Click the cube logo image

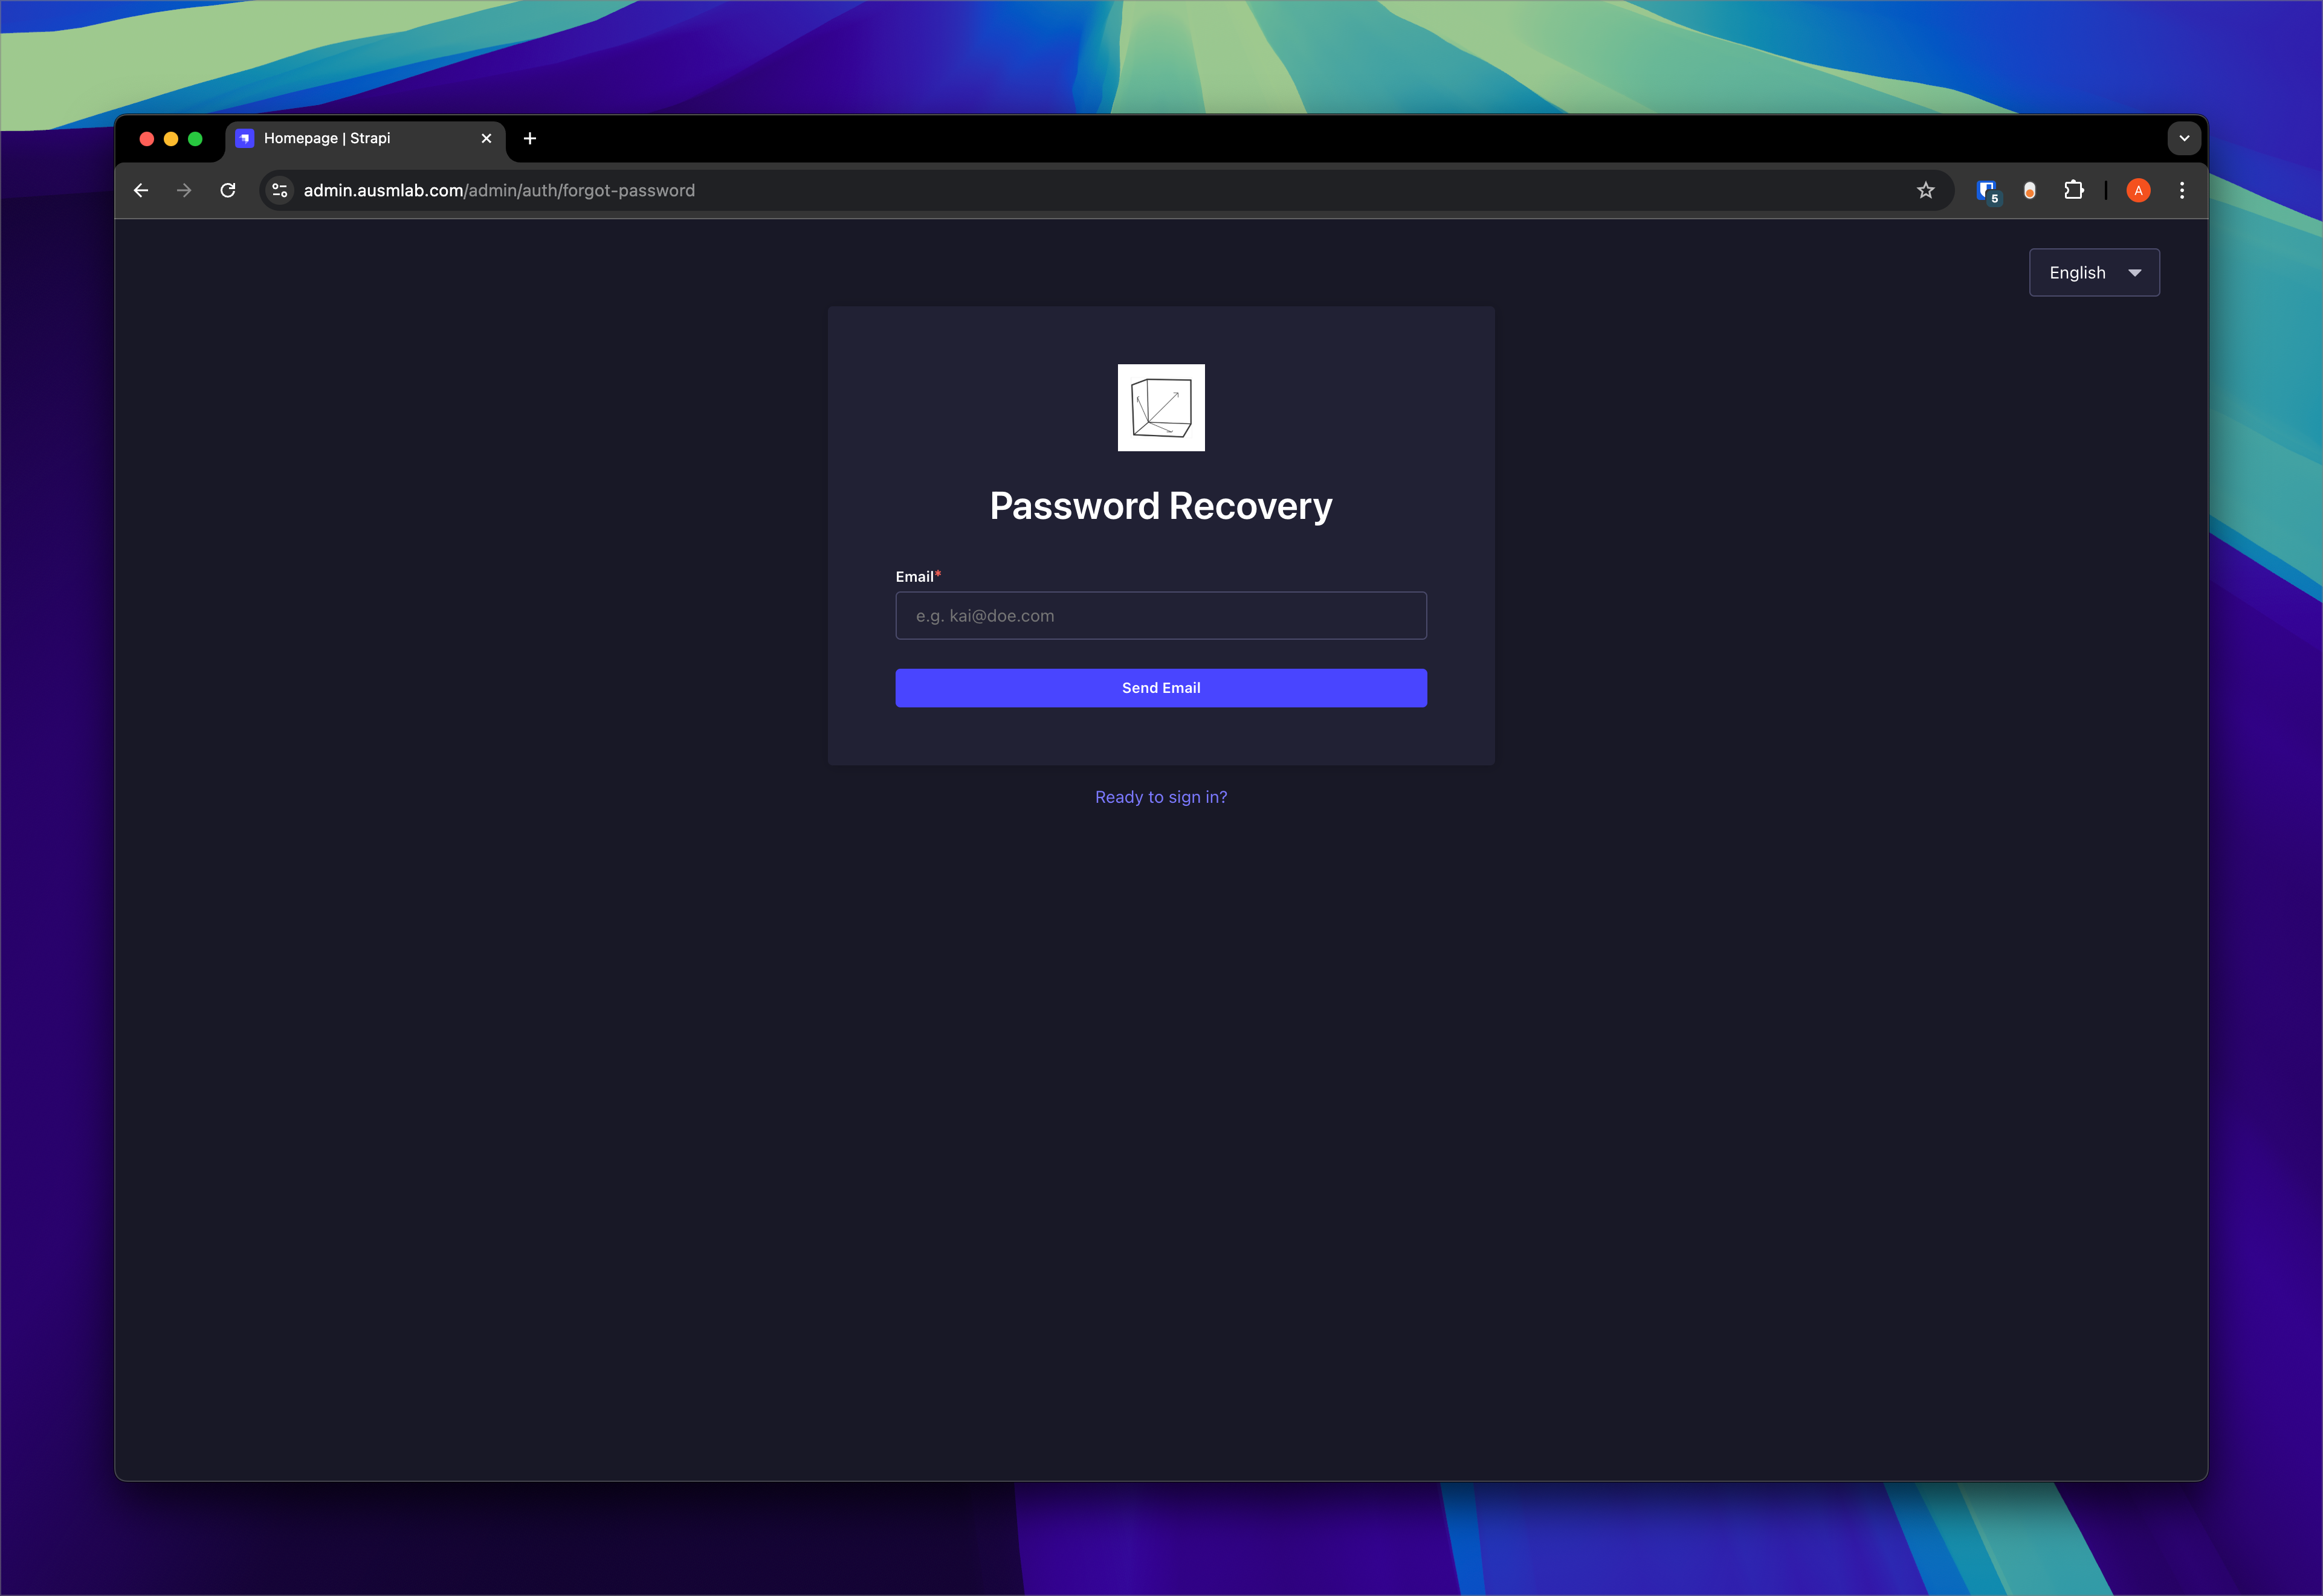click(x=1160, y=408)
